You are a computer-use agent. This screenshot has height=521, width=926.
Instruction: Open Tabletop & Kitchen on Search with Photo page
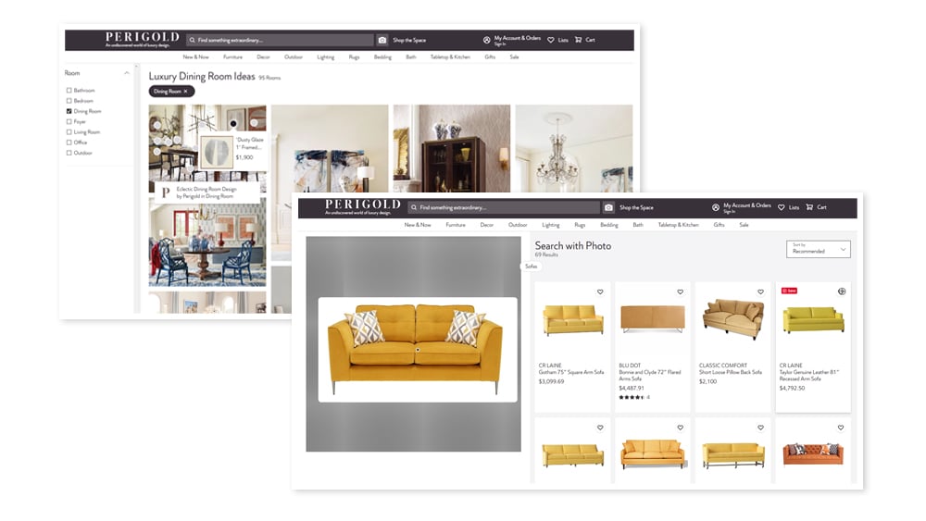(x=678, y=225)
